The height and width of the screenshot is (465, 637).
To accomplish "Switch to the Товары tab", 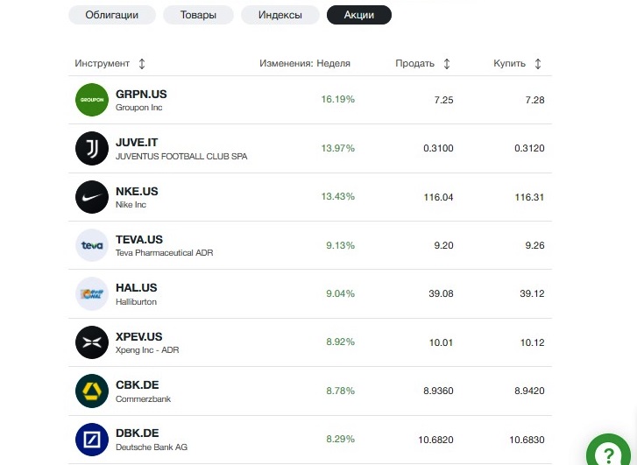I will [198, 15].
